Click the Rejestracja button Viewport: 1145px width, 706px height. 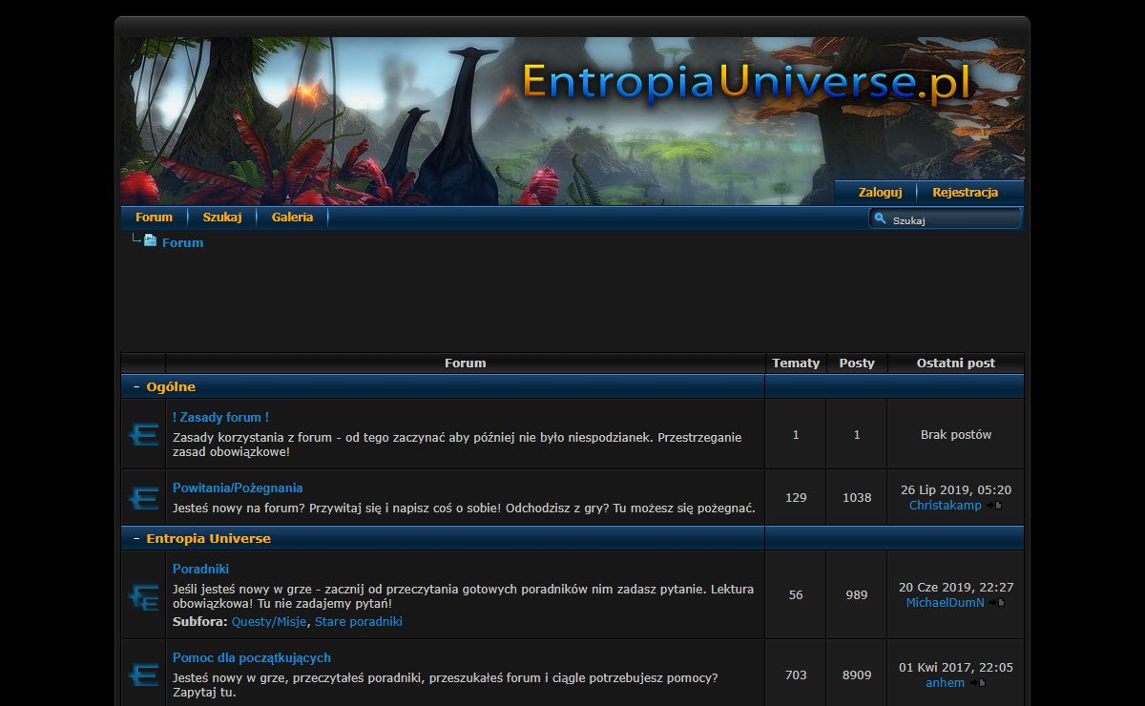tap(966, 192)
